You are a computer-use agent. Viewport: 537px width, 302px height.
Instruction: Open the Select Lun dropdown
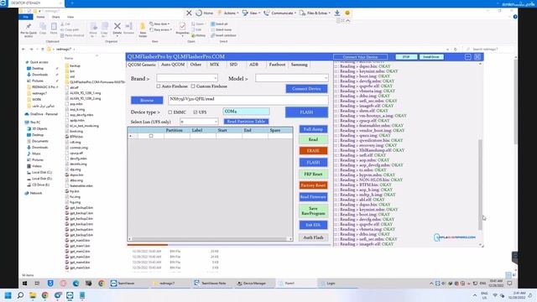pyautogui.click(x=199, y=122)
